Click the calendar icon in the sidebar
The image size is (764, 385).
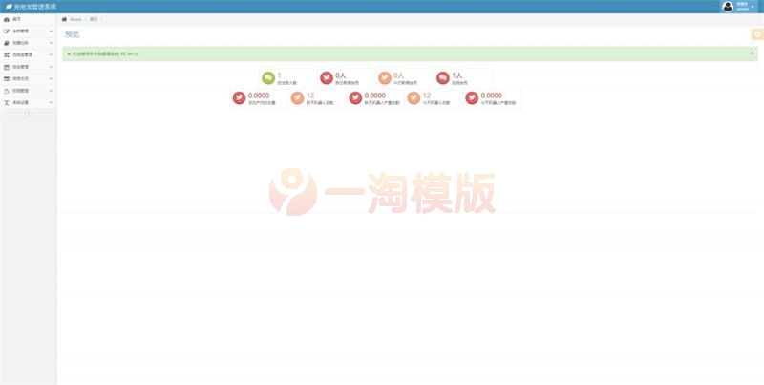tap(7, 67)
